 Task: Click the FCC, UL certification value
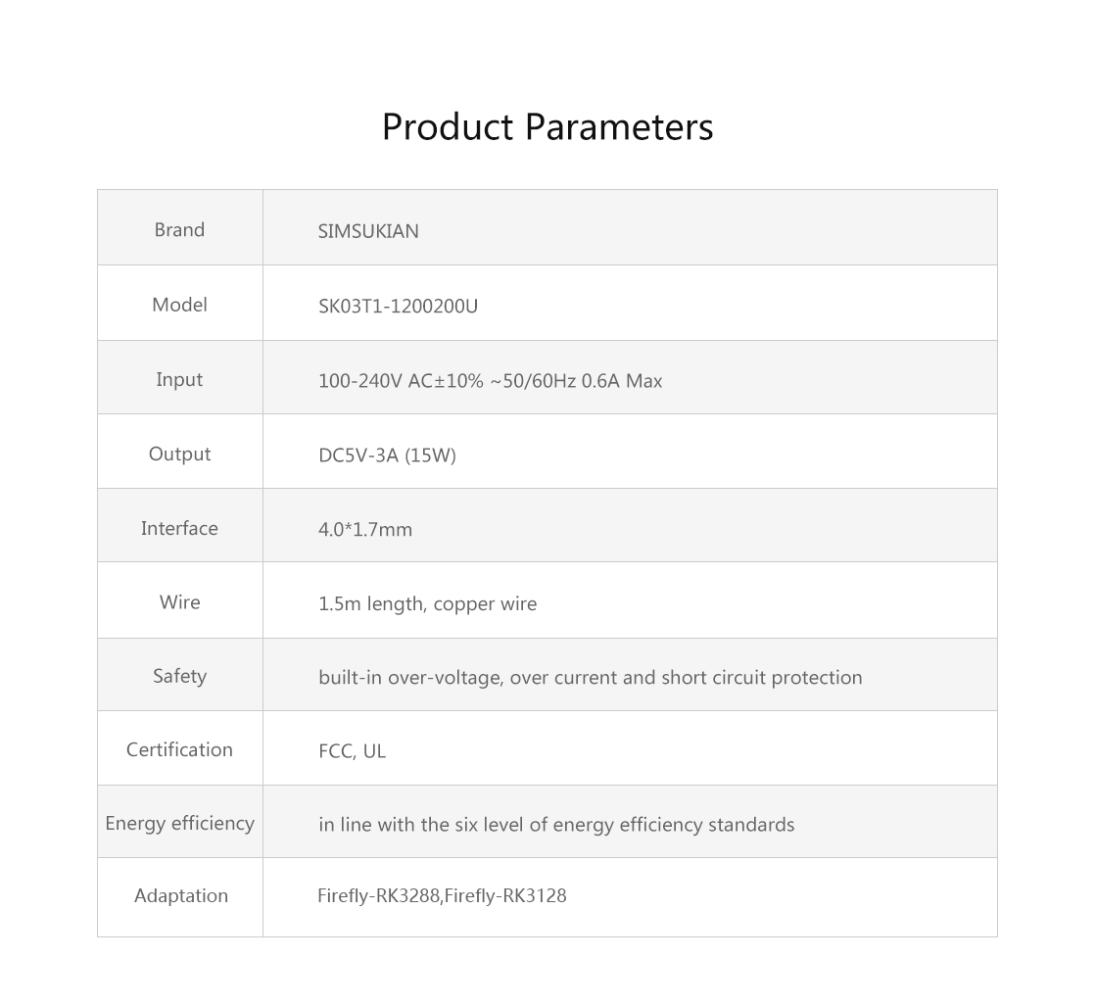(x=352, y=751)
